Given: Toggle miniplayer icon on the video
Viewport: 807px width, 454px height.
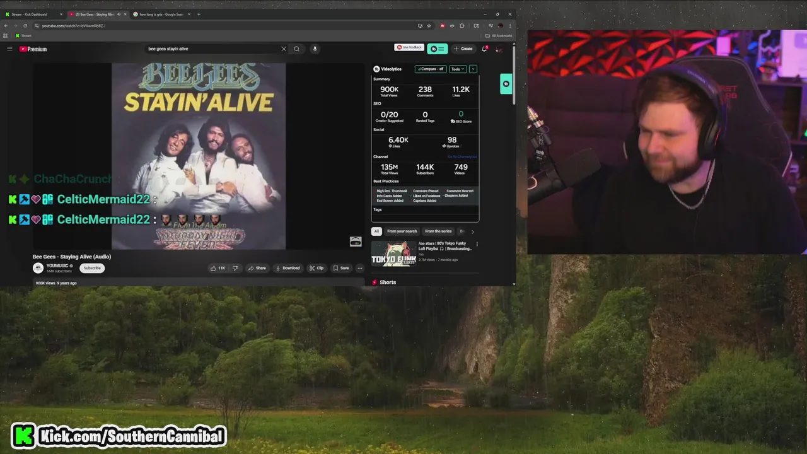Looking at the screenshot, I should pos(356,242).
